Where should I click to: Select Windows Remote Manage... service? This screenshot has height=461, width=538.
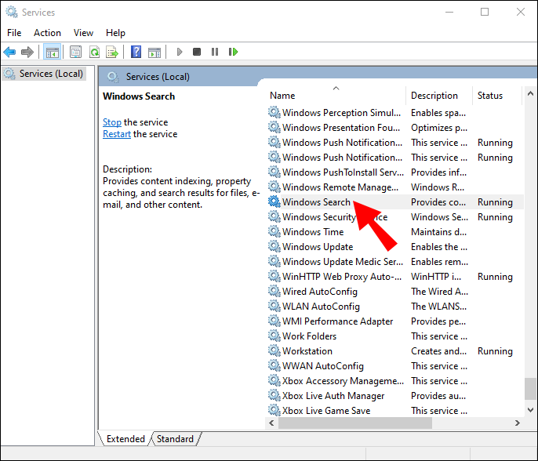click(x=340, y=187)
